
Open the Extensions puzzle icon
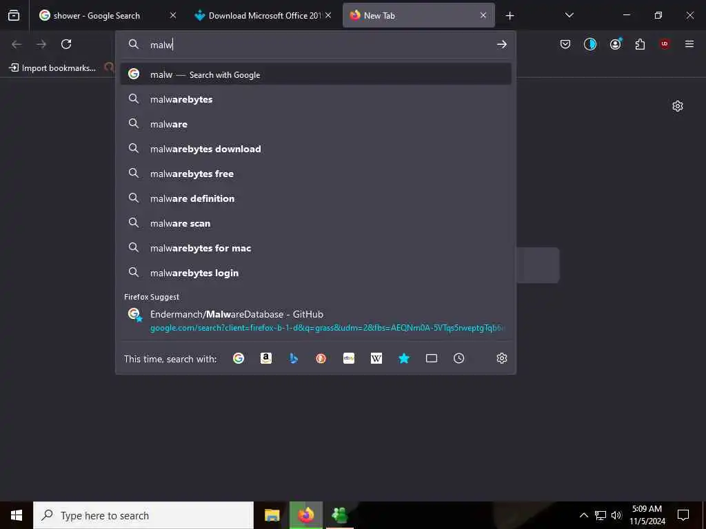[640, 44]
